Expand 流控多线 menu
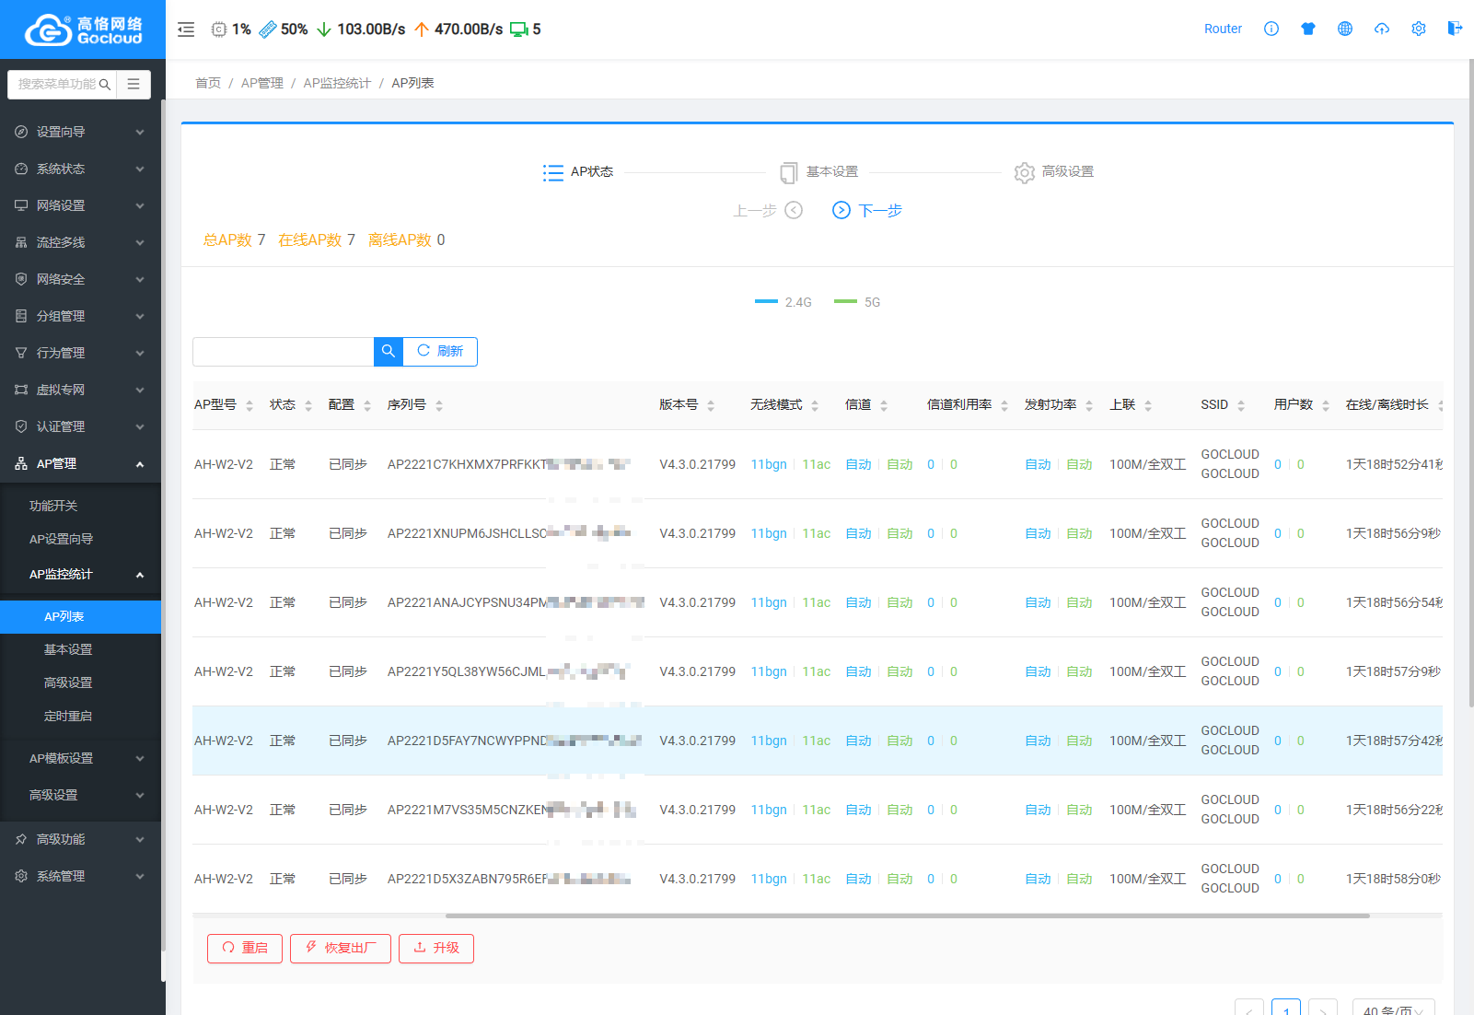 point(81,242)
